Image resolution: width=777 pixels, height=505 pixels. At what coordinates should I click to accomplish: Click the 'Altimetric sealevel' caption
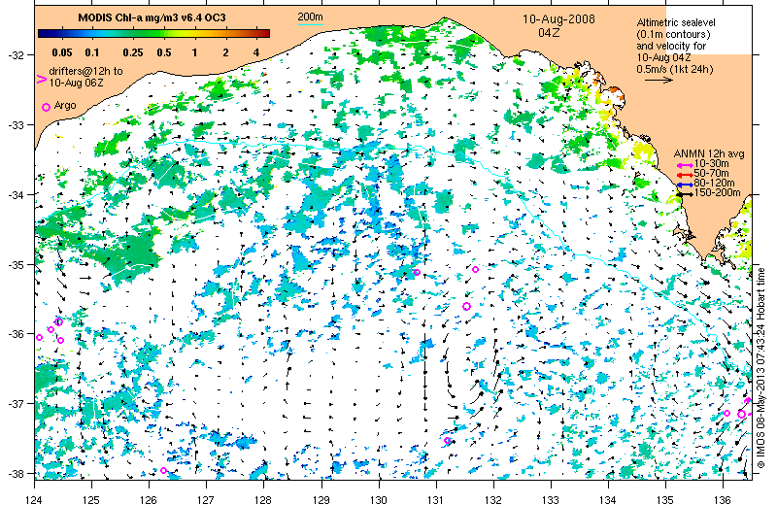click(x=676, y=22)
